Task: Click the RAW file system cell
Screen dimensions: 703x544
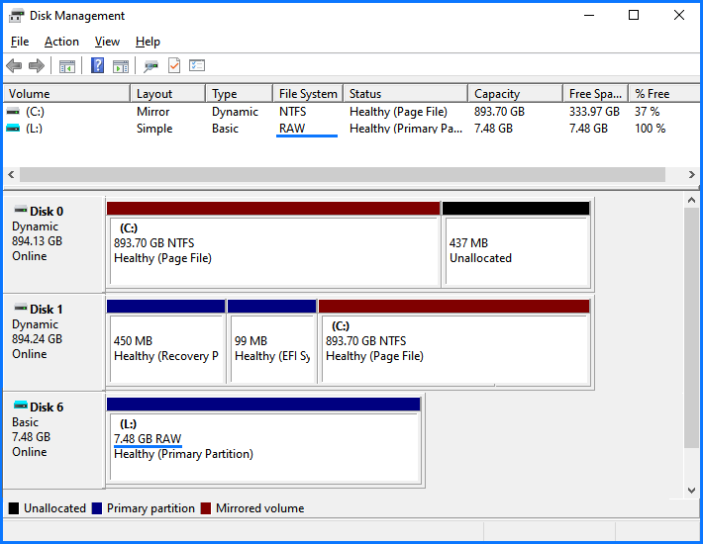Action: (x=292, y=129)
